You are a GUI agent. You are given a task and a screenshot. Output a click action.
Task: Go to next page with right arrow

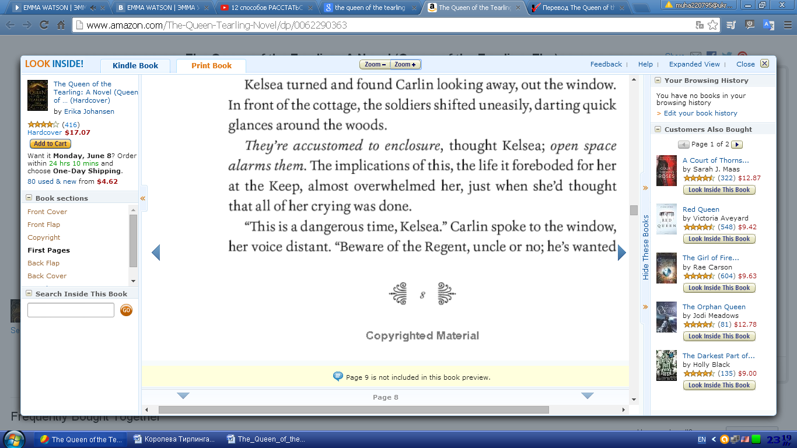[622, 253]
